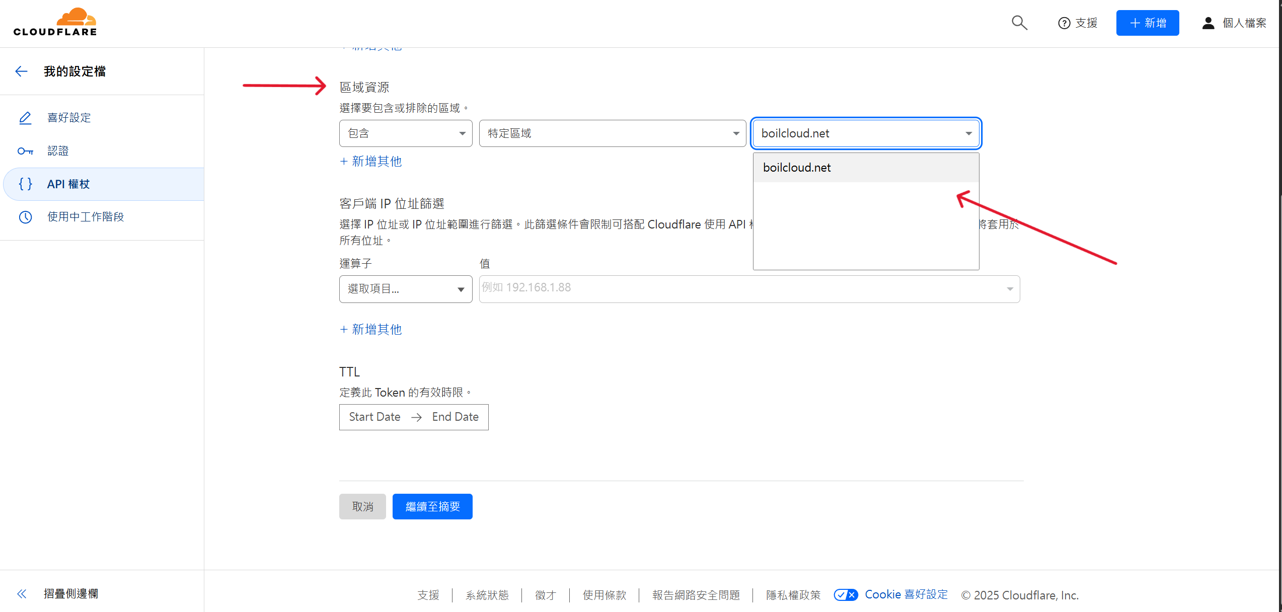Open 報告網路安全問題 link
Screen dimensions: 1282x612
(x=696, y=595)
